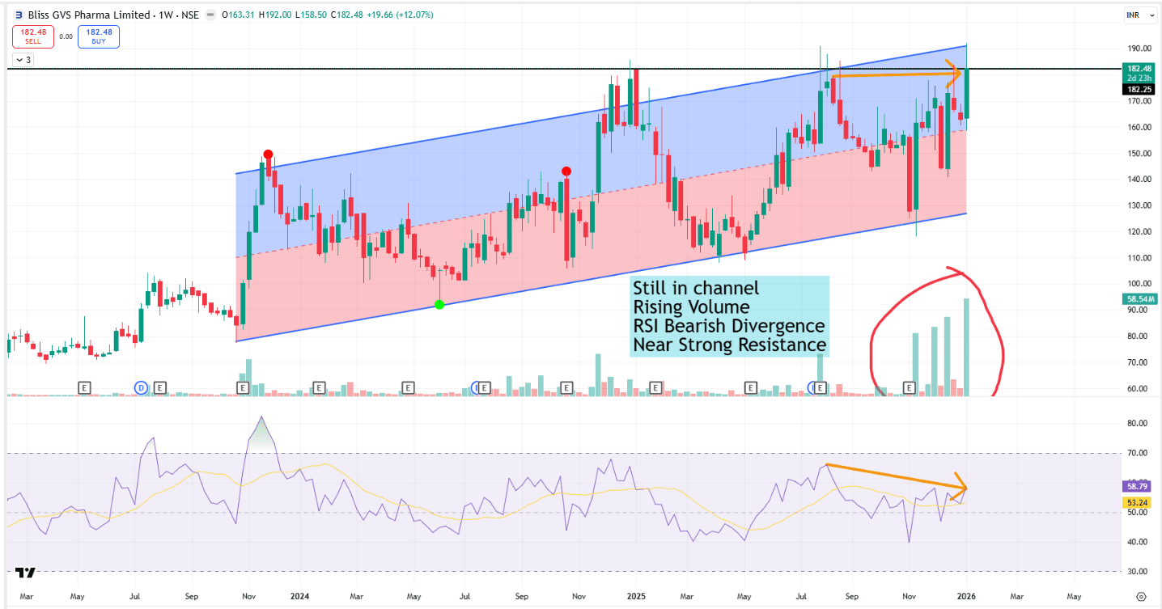Image resolution: width=1162 pixels, height=609 pixels.
Task: Click the 2026 label on the time axis
Action: click(x=967, y=597)
